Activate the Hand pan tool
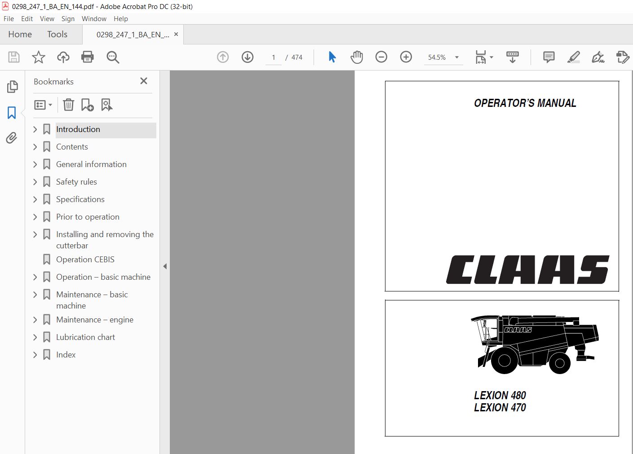The image size is (633, 454). pyautogui.click(x=357, y=57)
